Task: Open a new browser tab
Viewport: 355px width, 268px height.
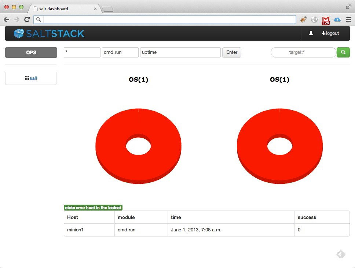Action: click(x=107, y=8)
